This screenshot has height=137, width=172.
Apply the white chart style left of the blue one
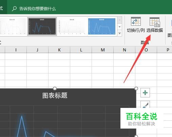[72, 26]
